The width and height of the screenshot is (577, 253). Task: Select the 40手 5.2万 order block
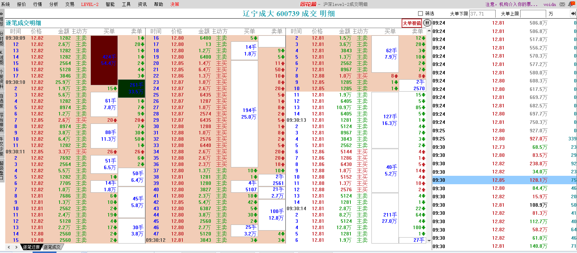coord(385,171)
